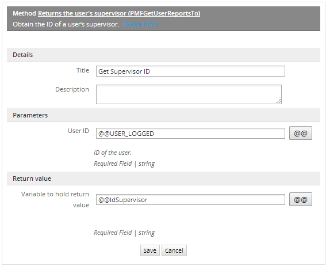326x266 pixels.
Task: Focus the Title input field
Action: (x=190, y=71)
